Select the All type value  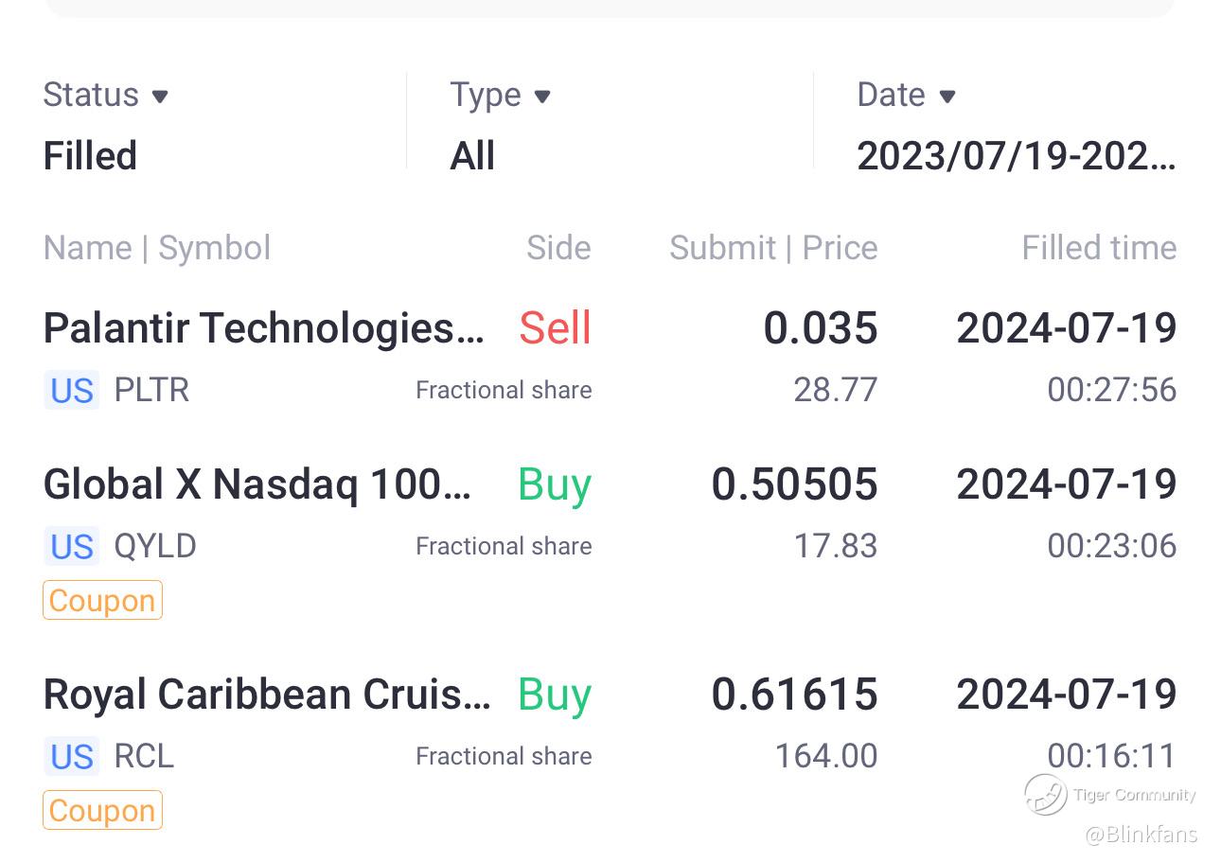472,156
